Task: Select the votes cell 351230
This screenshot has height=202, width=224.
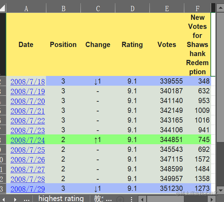Action: [x=167, y=188]
